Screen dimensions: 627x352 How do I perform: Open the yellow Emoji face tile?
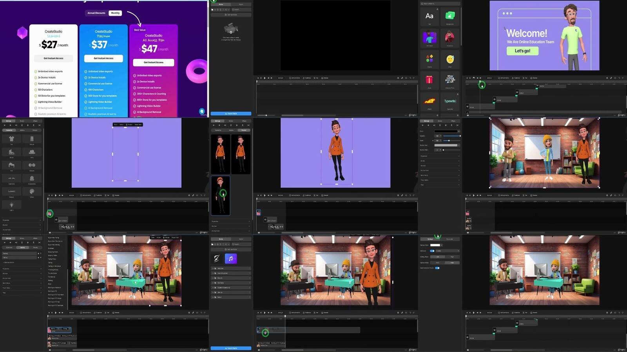click(x=450, y=59)
